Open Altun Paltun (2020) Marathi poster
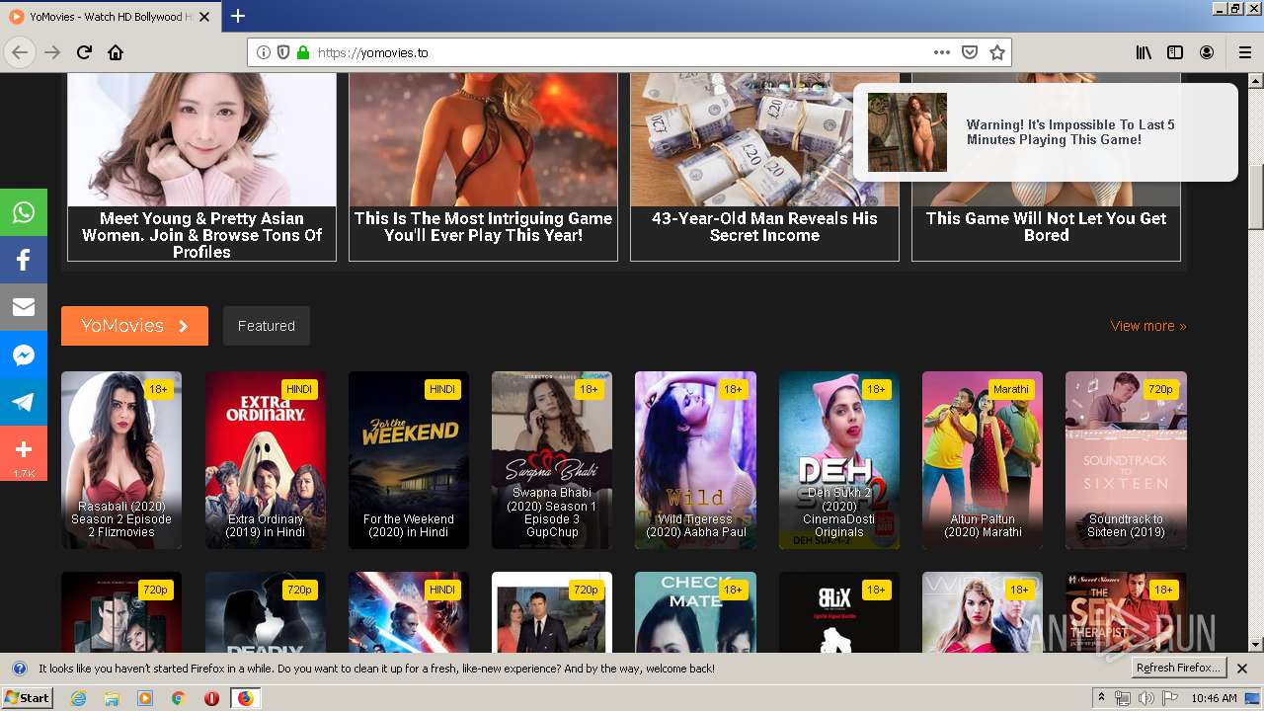This screenshot has width=1264, height=711. [x=983, y=460]
